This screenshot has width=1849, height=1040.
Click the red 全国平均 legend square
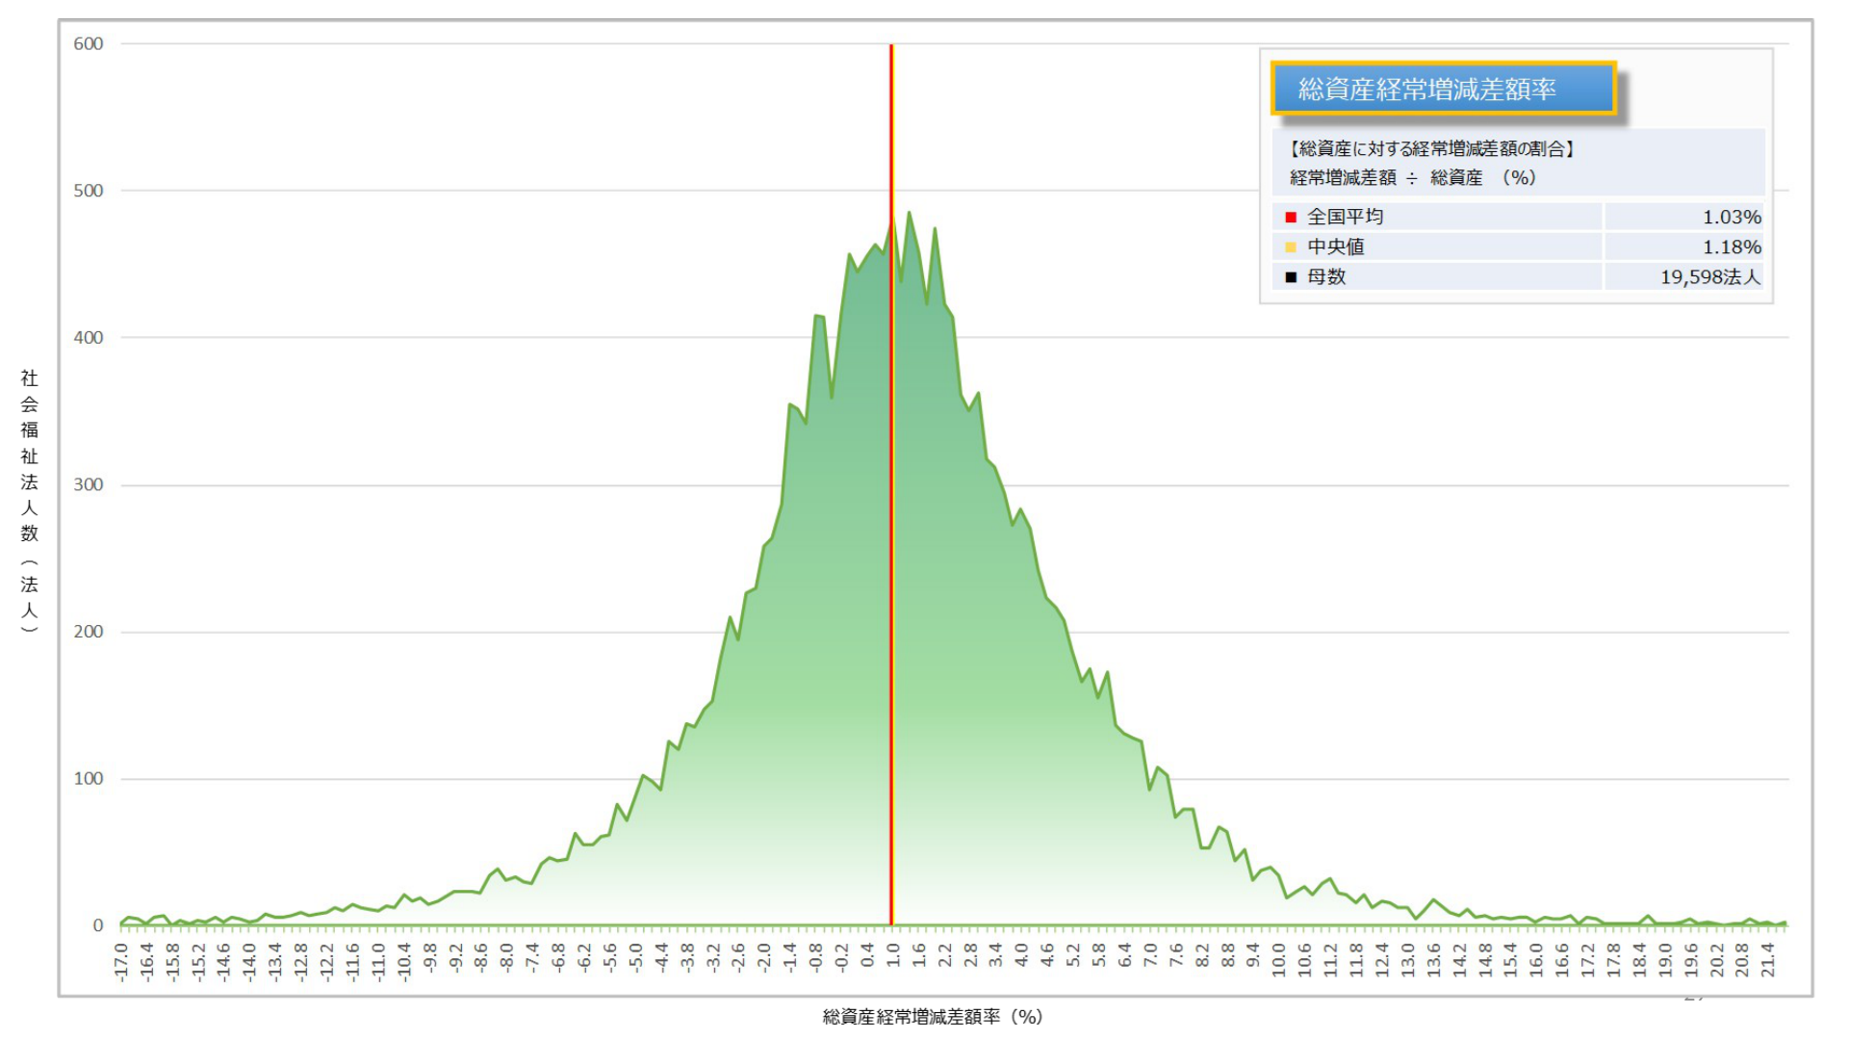pos(1290,218)
